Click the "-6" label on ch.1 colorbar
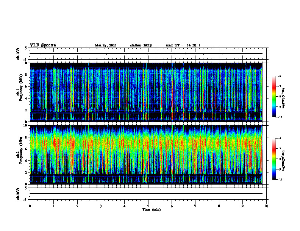 pyautogui.click(x=280, y=76)
